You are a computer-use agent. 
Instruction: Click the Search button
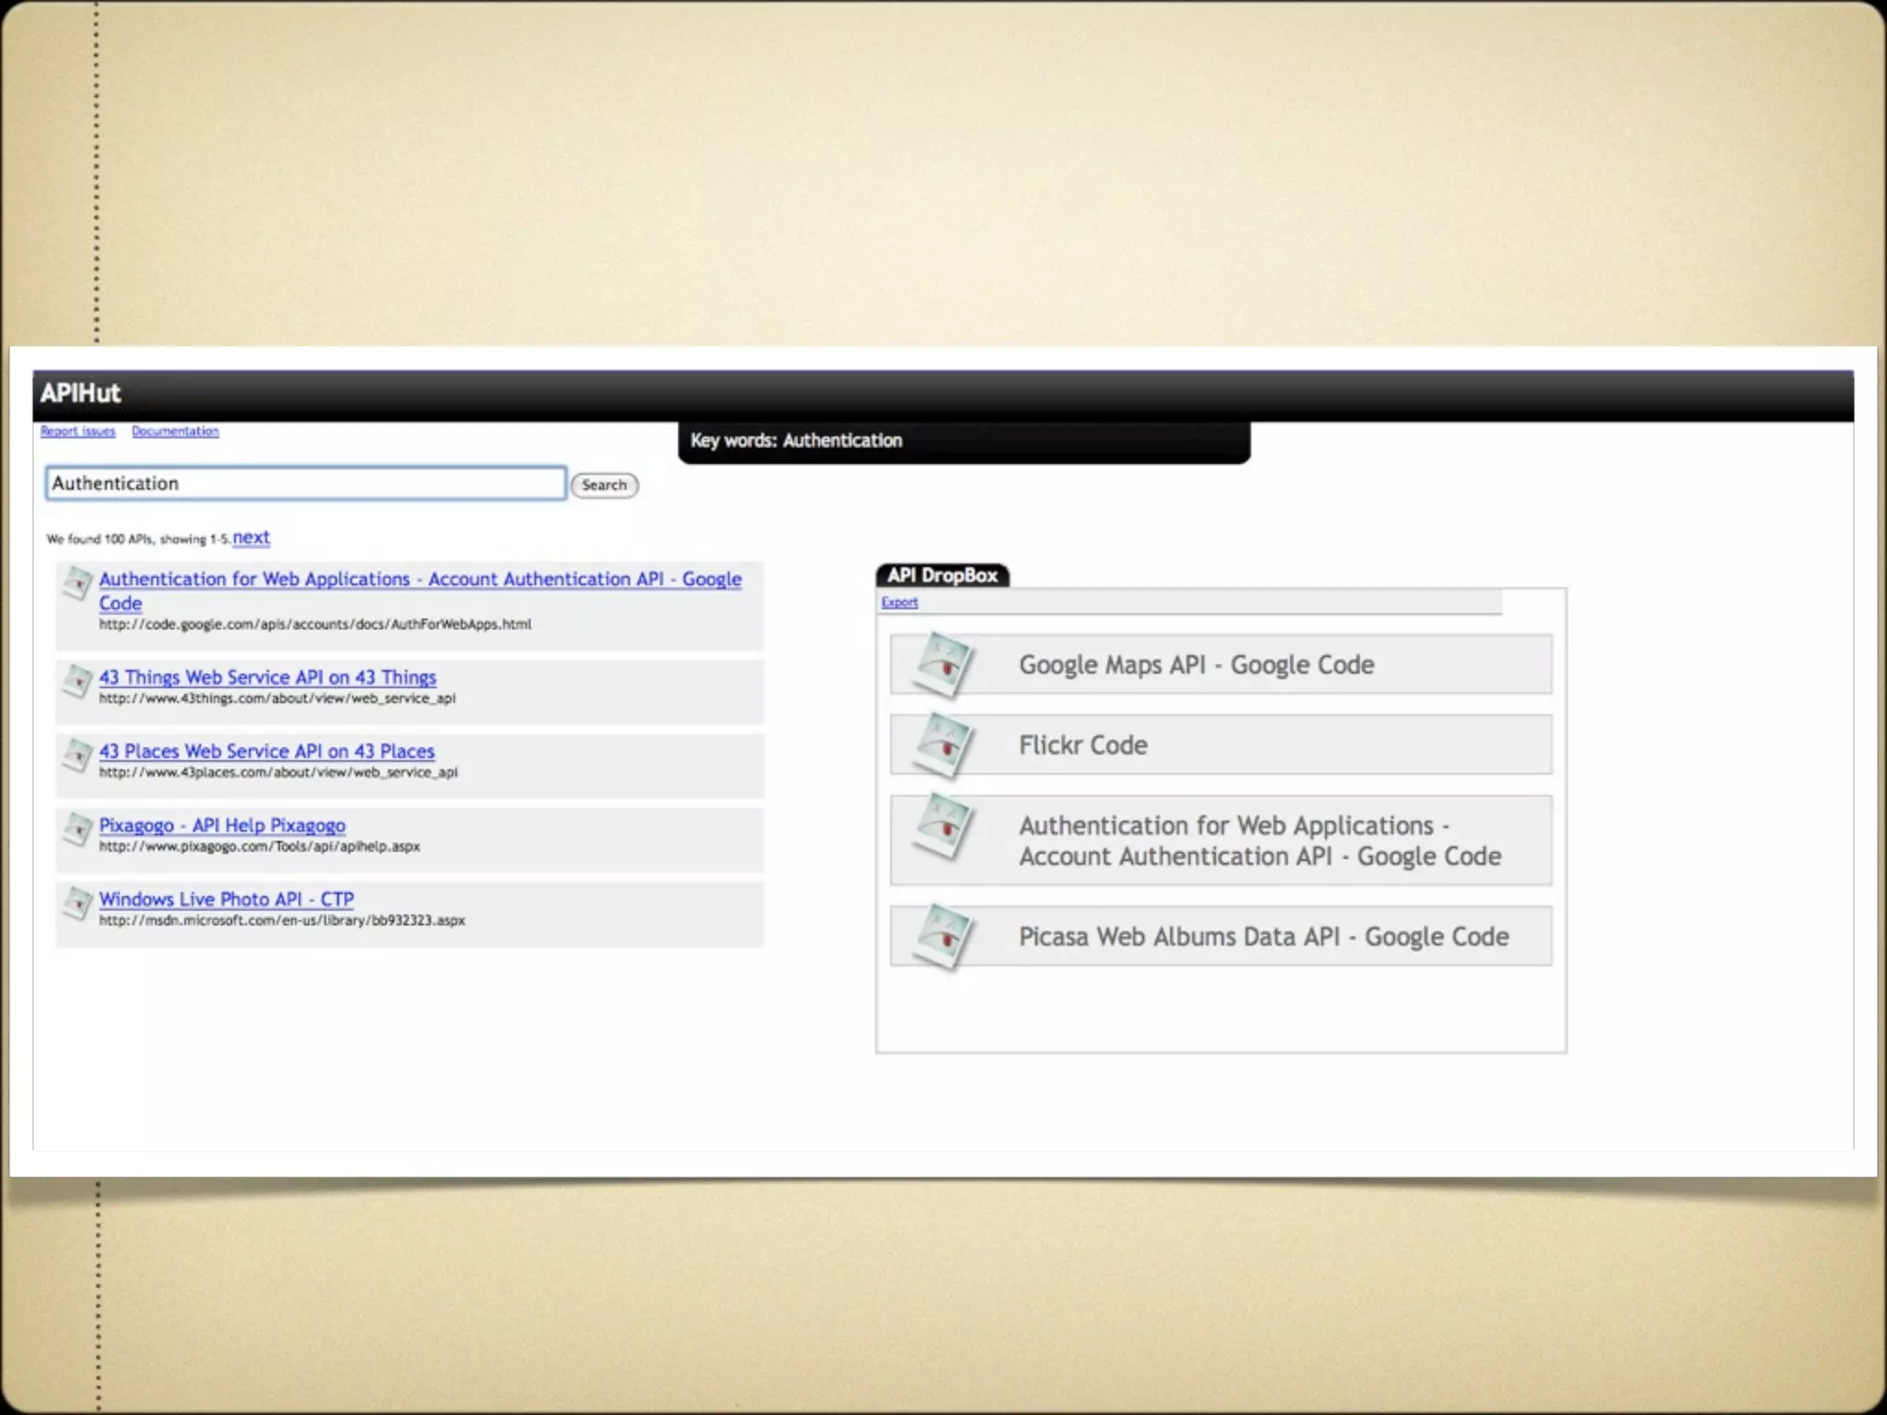(x=604, y=485)
